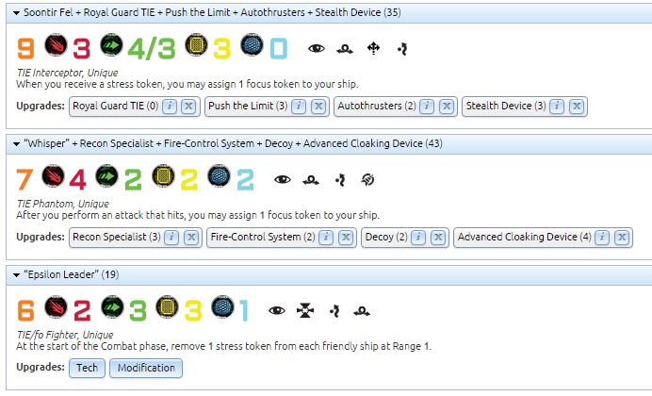
Task: Show info for Stealth Device upgrade
Action: pyautogui.click(x=557, y=107)
